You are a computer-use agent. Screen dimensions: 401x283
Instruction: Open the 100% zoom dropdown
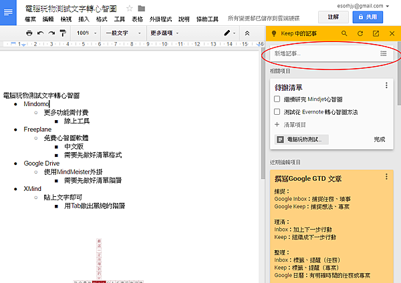87,33
